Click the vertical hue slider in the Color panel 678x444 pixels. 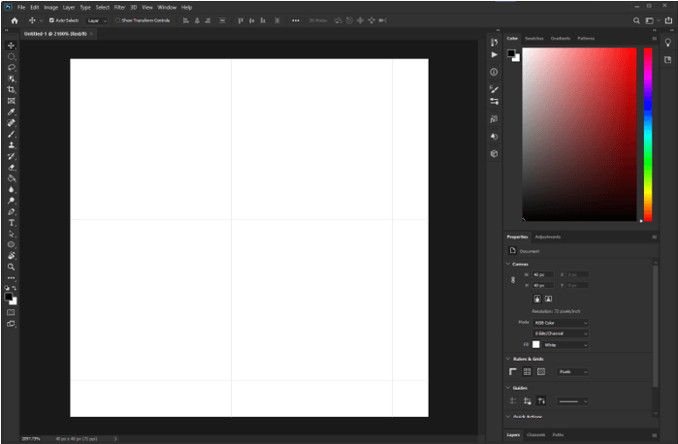tap(647, 136)
